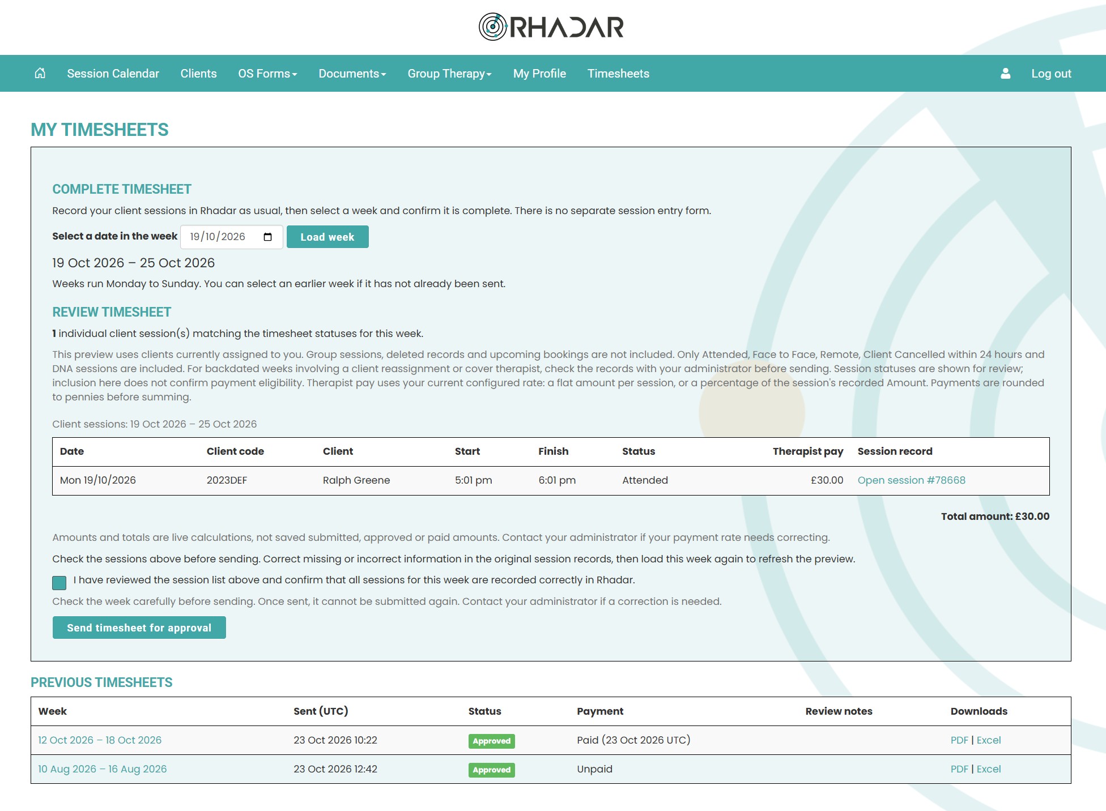This screenshot has height=811, width=1106.
Task: Expand the Group Therapy dropdown menu
Action: [450, 74]
